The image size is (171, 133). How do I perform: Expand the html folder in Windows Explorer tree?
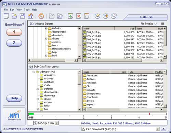[x=46, y=56]
